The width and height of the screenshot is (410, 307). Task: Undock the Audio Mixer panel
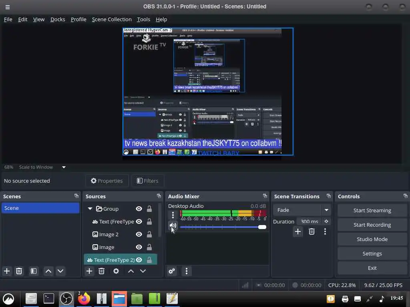pos(265,196)
